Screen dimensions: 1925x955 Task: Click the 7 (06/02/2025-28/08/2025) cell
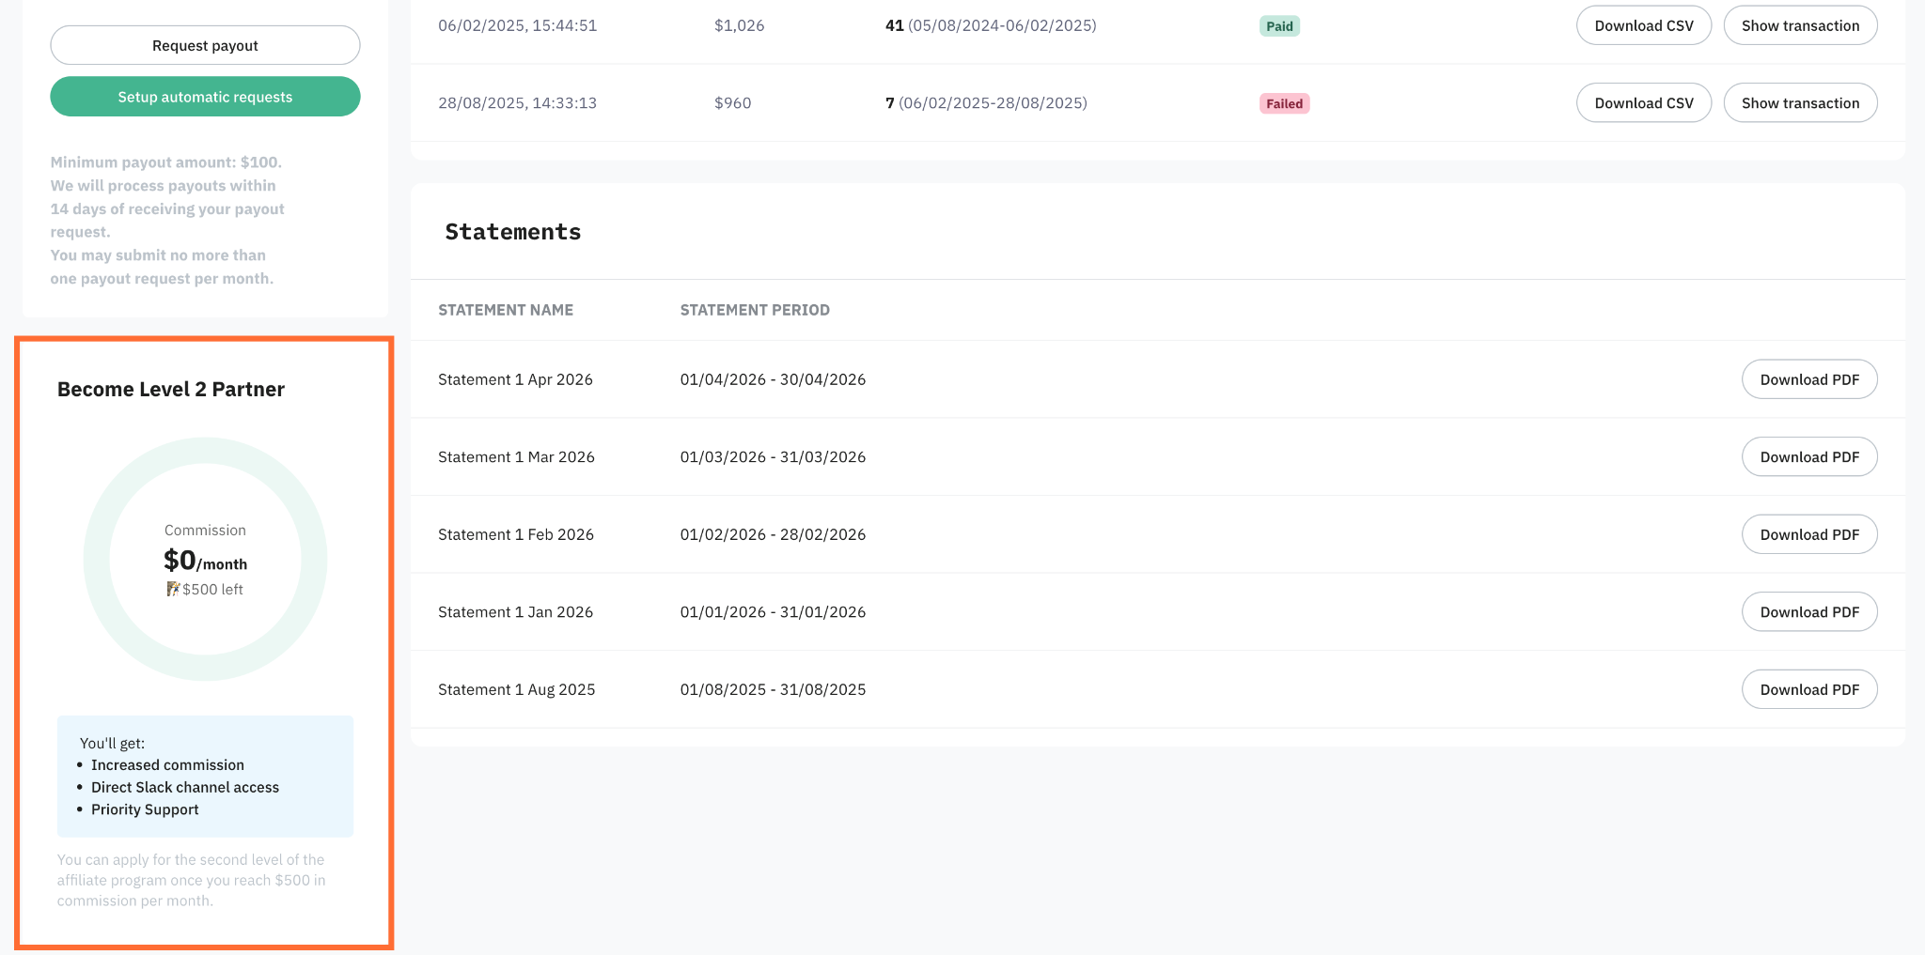(x=986, y=103)
